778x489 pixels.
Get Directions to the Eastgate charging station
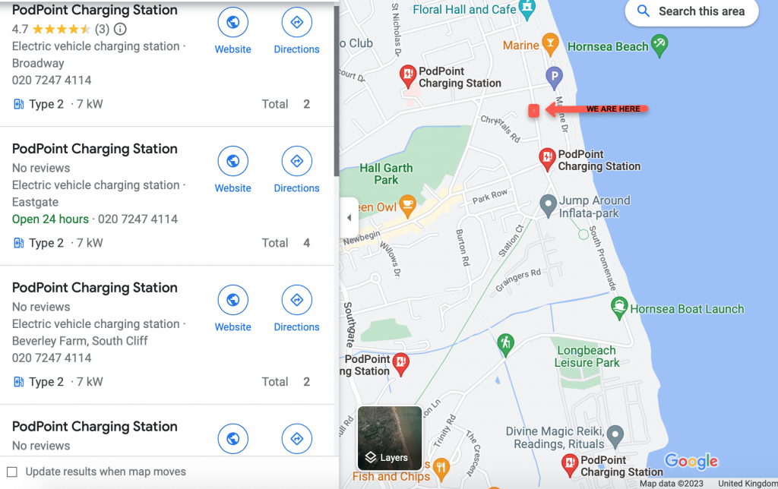[297, 170]
